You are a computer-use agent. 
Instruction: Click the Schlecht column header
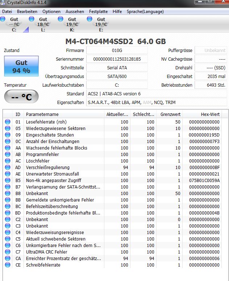[x=143, y=114]
